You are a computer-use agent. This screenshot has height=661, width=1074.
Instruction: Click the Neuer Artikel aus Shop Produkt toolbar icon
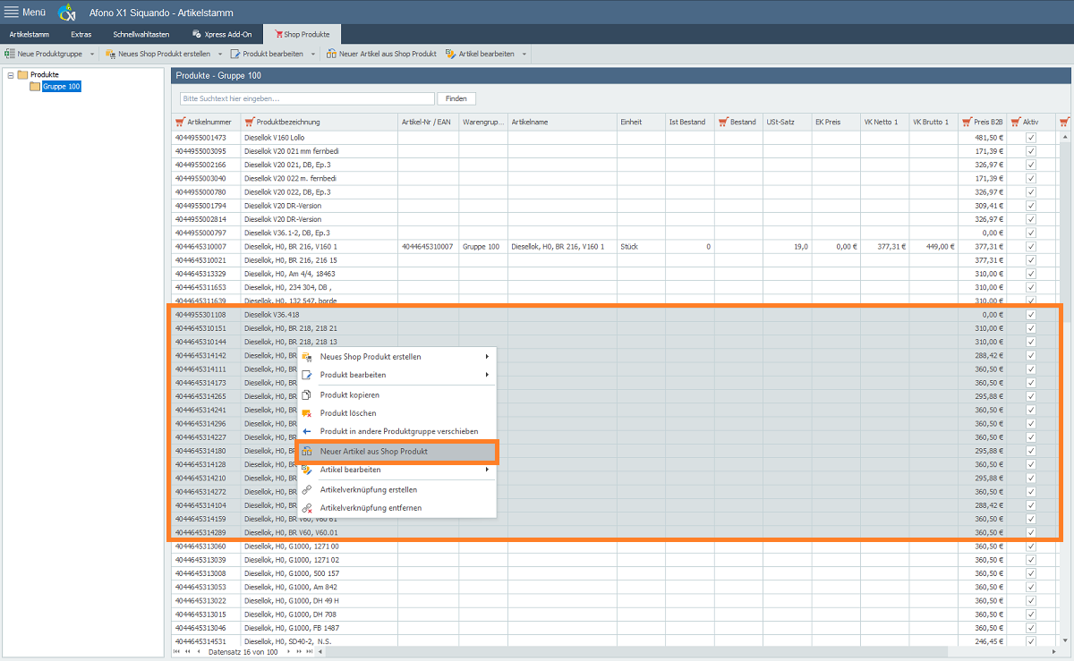[332, 54]
